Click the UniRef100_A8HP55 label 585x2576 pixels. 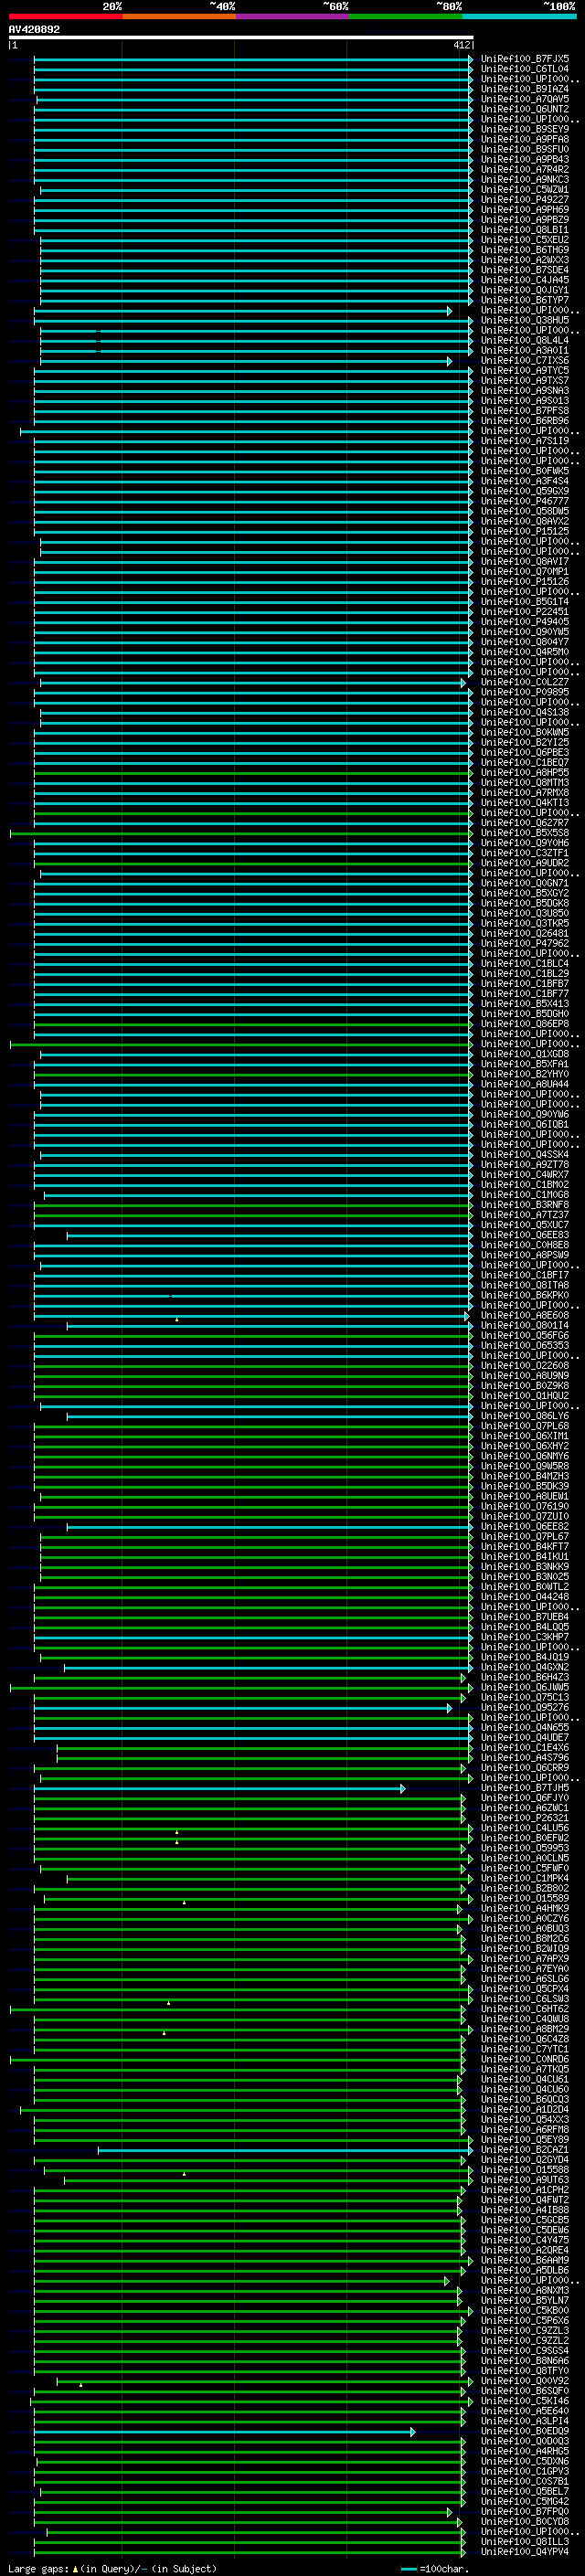click(x=525, y=773)
